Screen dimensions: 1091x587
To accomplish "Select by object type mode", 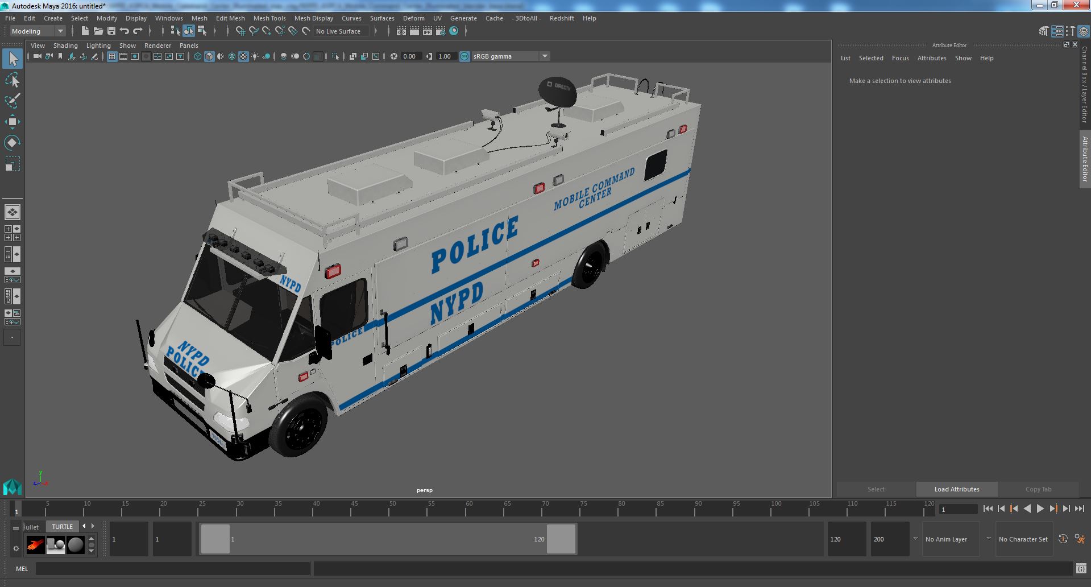I will [189, 31].
